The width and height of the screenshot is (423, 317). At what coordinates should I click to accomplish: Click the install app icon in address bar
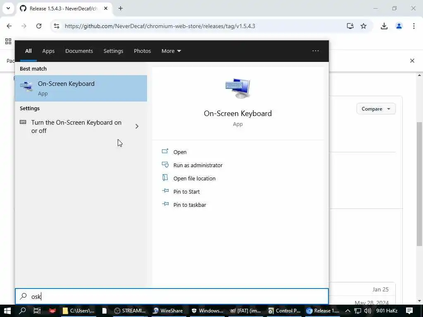(350, 26)
